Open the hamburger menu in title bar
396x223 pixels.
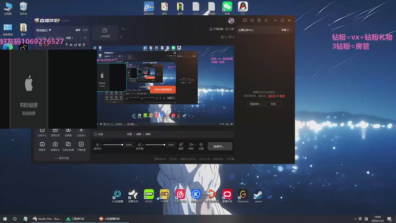(266, 20)
